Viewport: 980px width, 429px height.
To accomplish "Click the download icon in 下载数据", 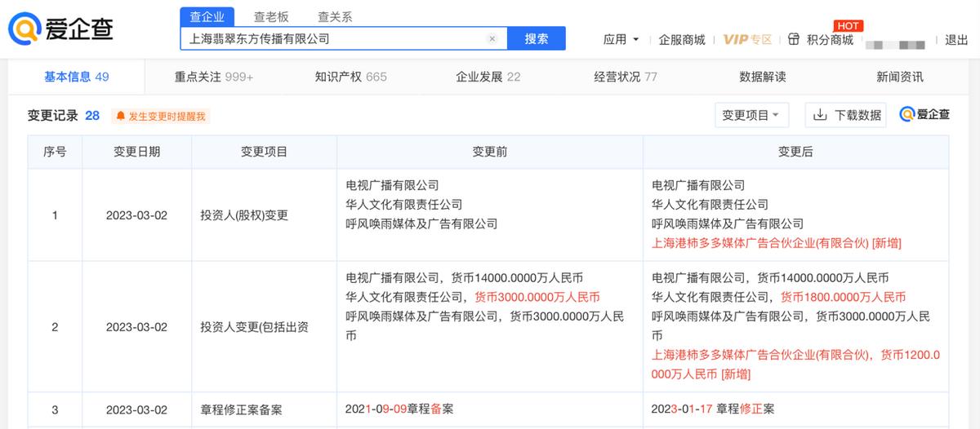I will pos(820,115).
